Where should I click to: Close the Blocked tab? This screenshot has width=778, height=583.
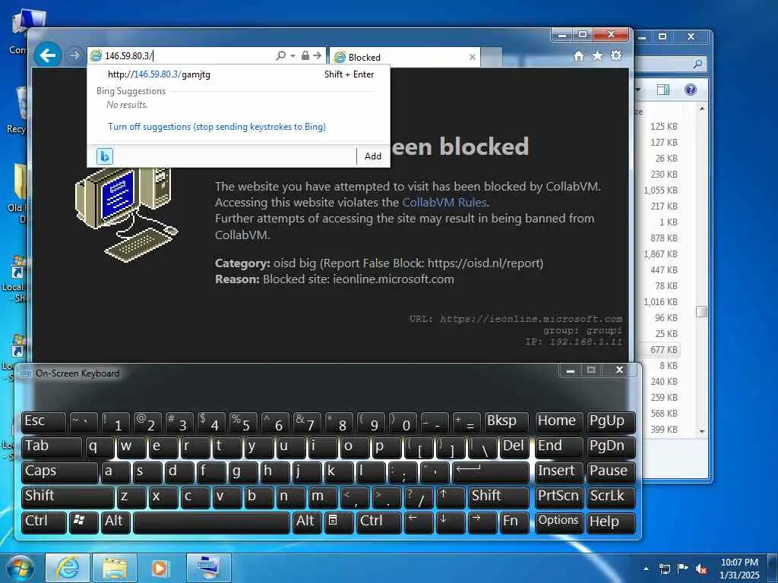point(473,57)
